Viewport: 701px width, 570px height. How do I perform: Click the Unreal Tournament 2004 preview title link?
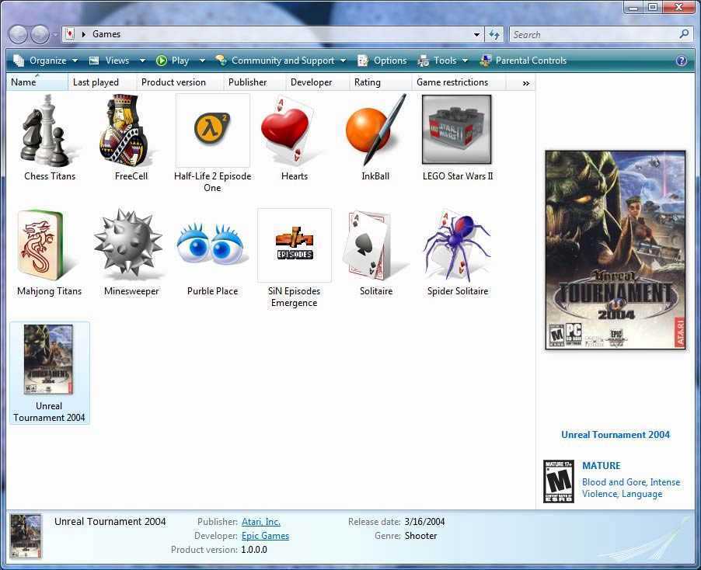pyautogui.click(x=616, y=435)
